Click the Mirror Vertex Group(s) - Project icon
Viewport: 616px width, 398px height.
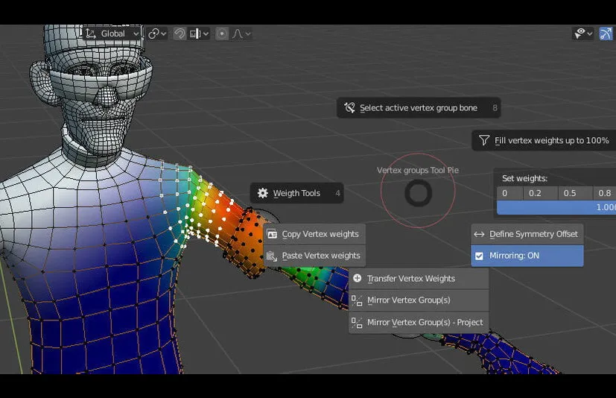coord(357,323)
